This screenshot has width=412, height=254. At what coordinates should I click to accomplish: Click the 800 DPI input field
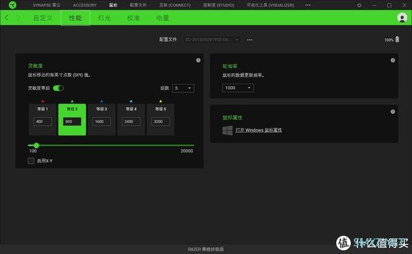(x=72, y=121)
